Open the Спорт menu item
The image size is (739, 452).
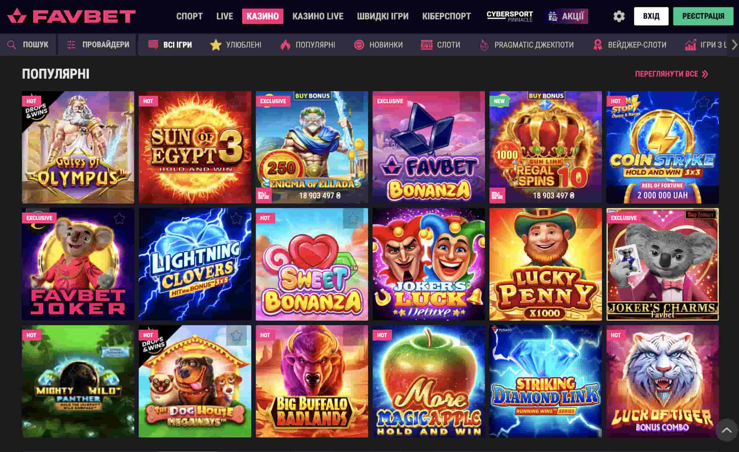coord(189,16)
